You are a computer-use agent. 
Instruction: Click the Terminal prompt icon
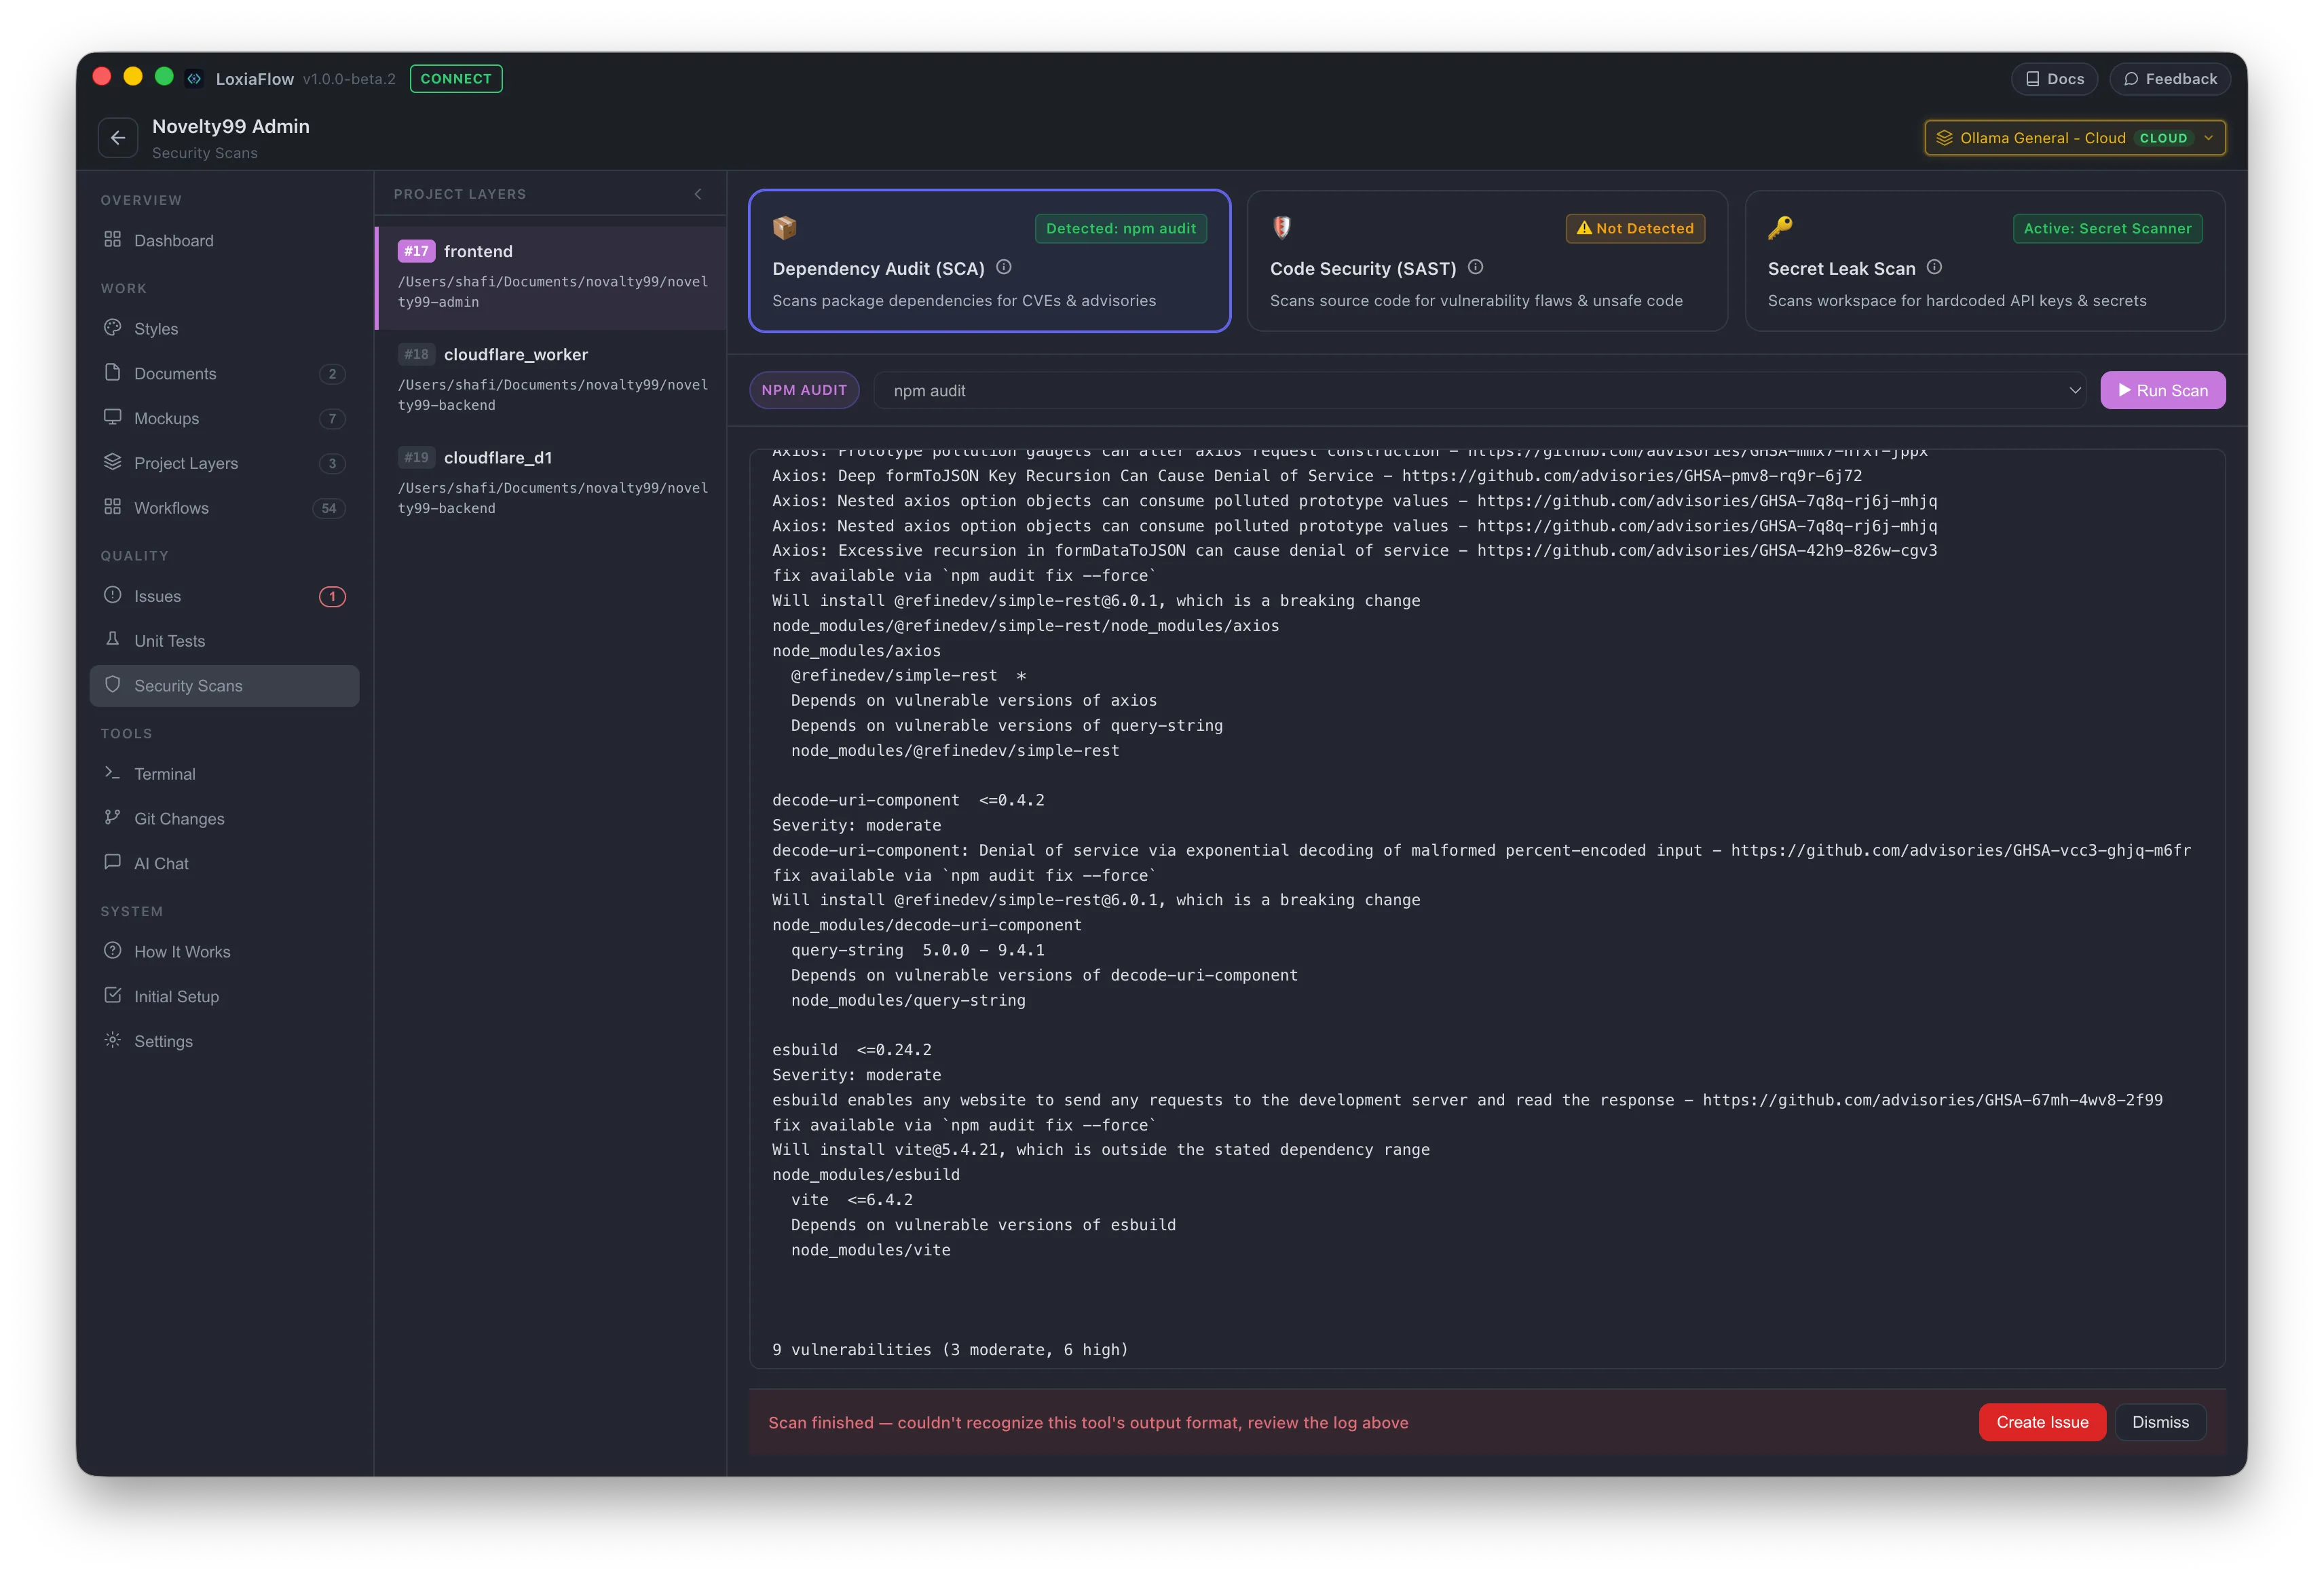pyautogui.click(x=113, y=773)
